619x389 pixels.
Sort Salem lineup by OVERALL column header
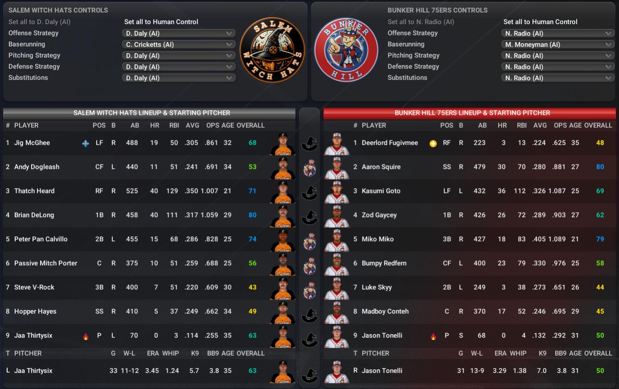(x=250, y=125)
